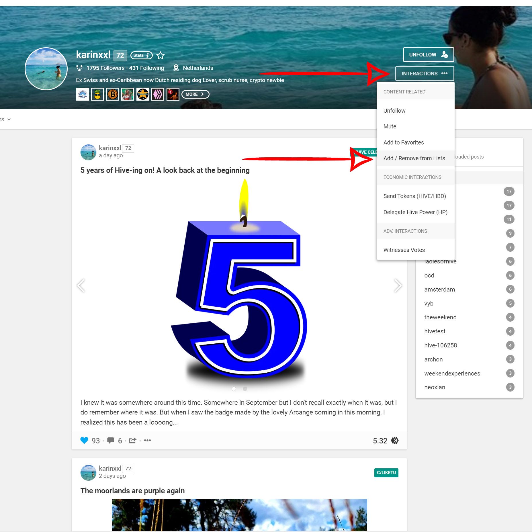Click the UNFOLLOW button
This screenshot has width=532, height=532.
(428, 55)
